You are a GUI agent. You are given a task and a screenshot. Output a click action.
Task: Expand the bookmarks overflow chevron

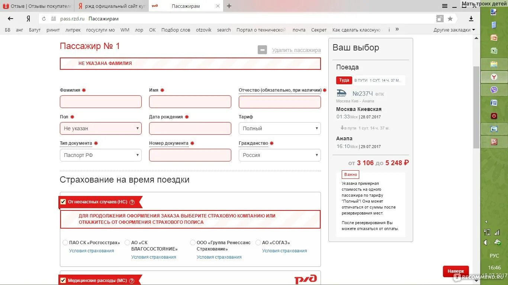pyautogui.click(x=397, y=29)
